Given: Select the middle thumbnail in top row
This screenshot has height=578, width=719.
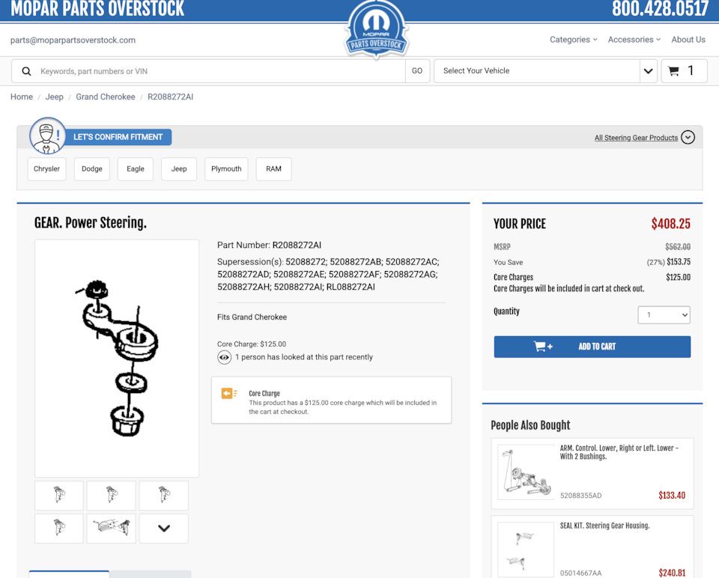Looking at the screenshot, I should point(112,495).
